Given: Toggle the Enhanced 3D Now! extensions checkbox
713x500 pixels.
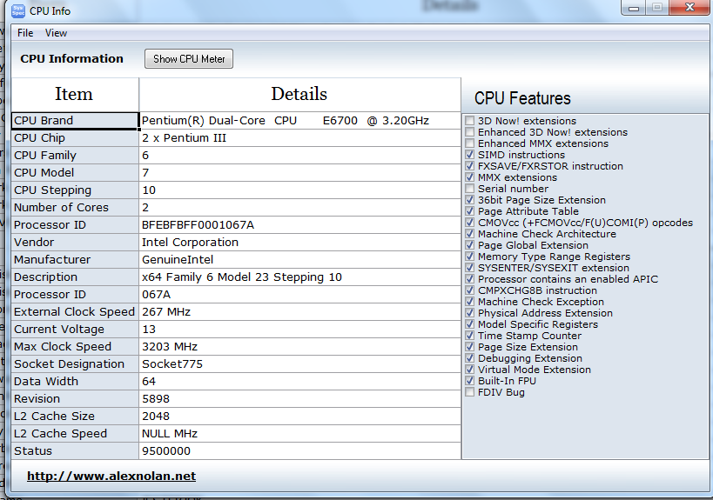Looking at the screenshot, I should point(470,132).
